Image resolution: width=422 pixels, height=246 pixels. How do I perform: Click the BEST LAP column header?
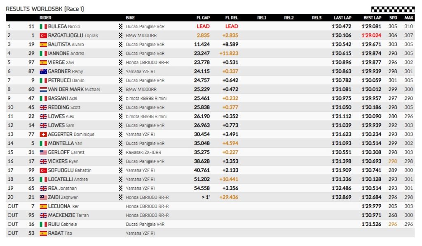[372, 18]
